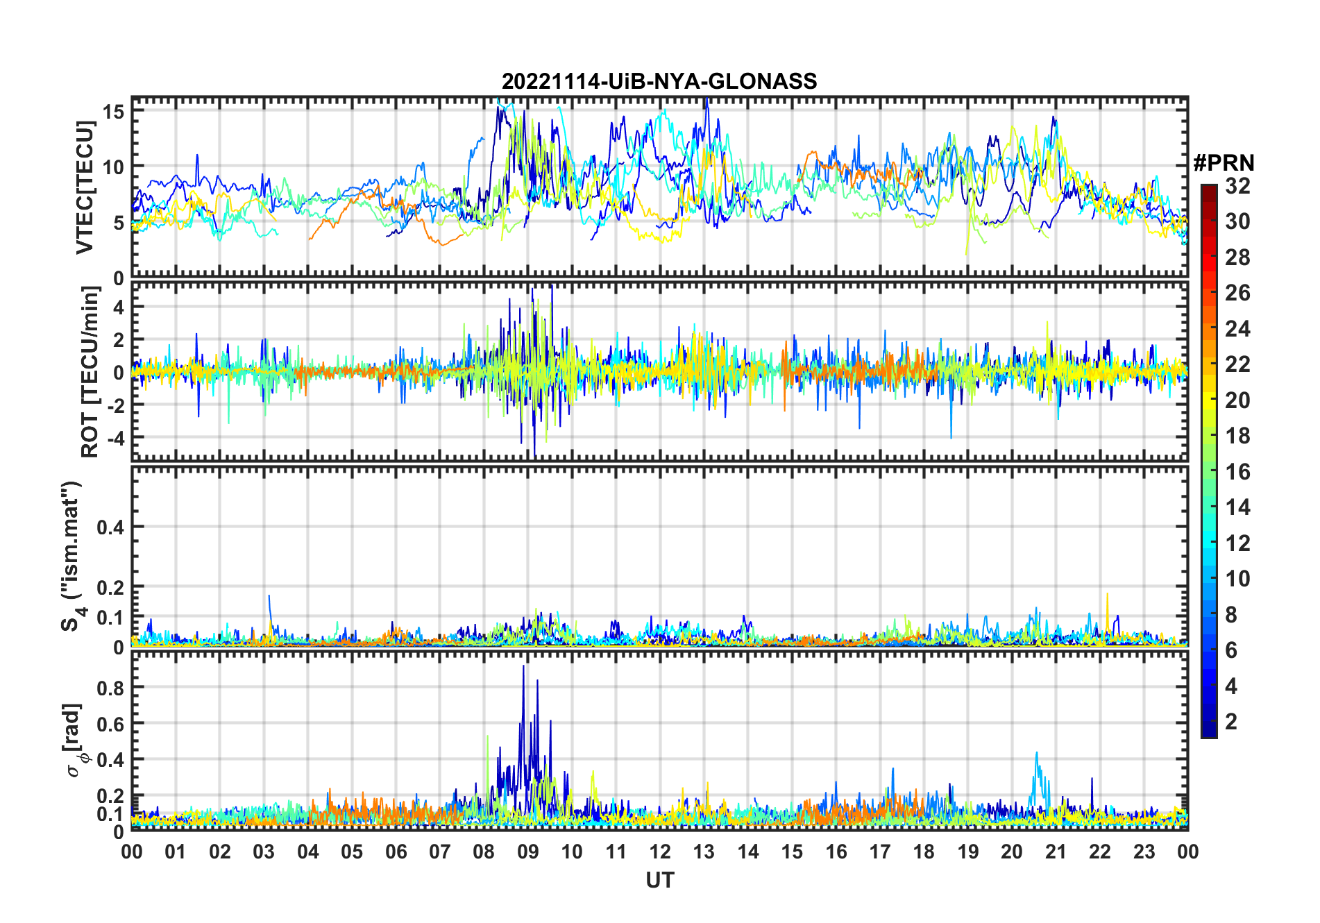The image size is (1320, 923).
Task: Click the sigma phi [rad] axis label
Action: (x=75, y=740)
